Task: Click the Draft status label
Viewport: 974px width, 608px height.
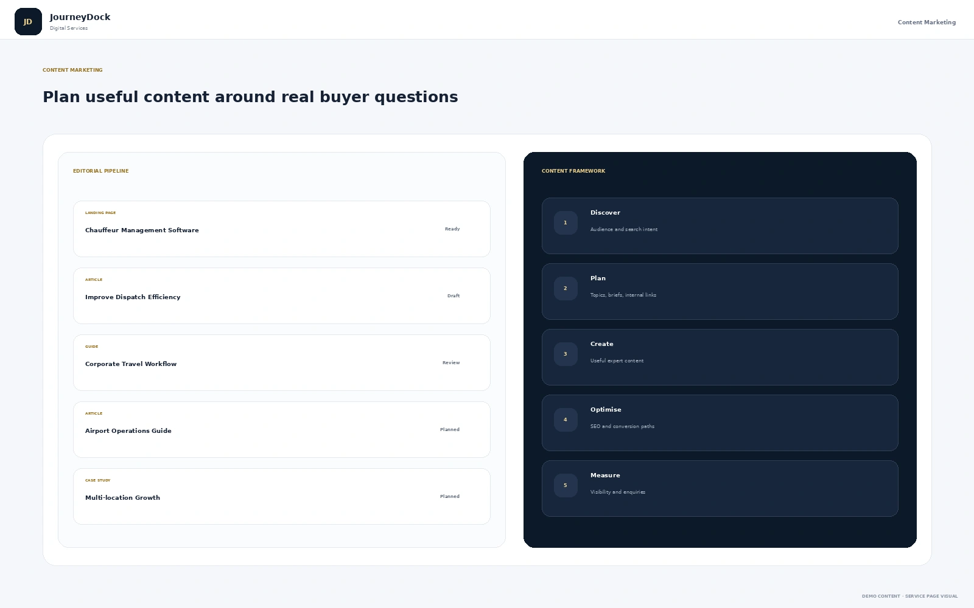Action: coord(454,296)
